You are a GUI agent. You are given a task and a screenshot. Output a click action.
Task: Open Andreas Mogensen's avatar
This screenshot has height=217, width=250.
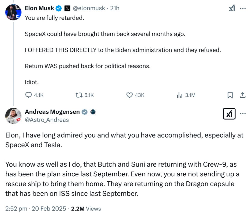pos(13,116)
